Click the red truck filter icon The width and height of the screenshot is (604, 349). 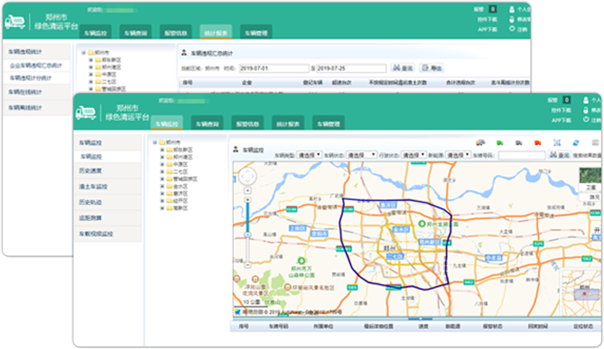537,142
